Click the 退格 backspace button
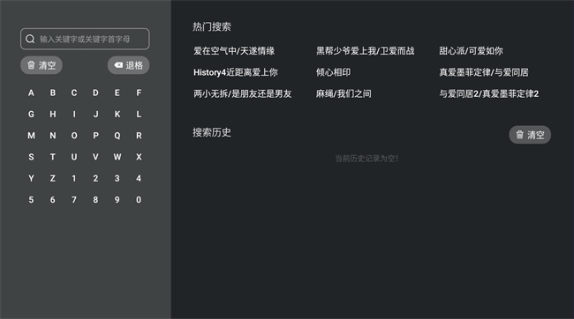The height and width of the screenshot is (319, 574). (x=129, y=65)
